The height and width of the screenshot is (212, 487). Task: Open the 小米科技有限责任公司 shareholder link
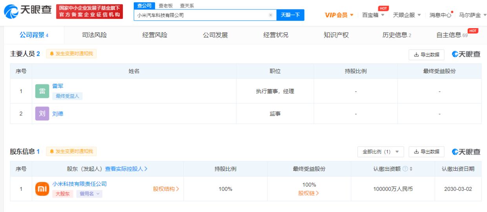[79, 184]
